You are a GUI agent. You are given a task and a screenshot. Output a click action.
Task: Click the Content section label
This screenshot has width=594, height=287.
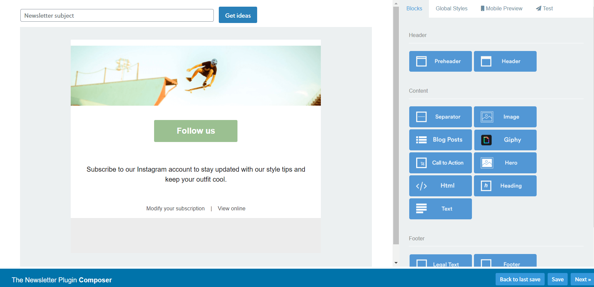coord(418,91)
